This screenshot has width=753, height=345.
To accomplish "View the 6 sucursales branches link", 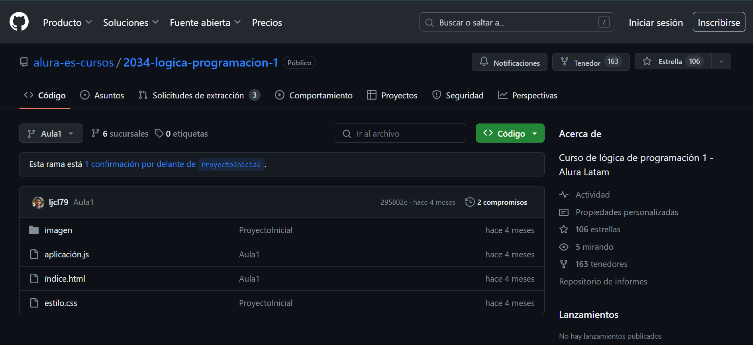I will coord(120,133).
